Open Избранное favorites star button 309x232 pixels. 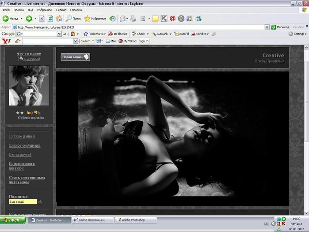(95, 19)
